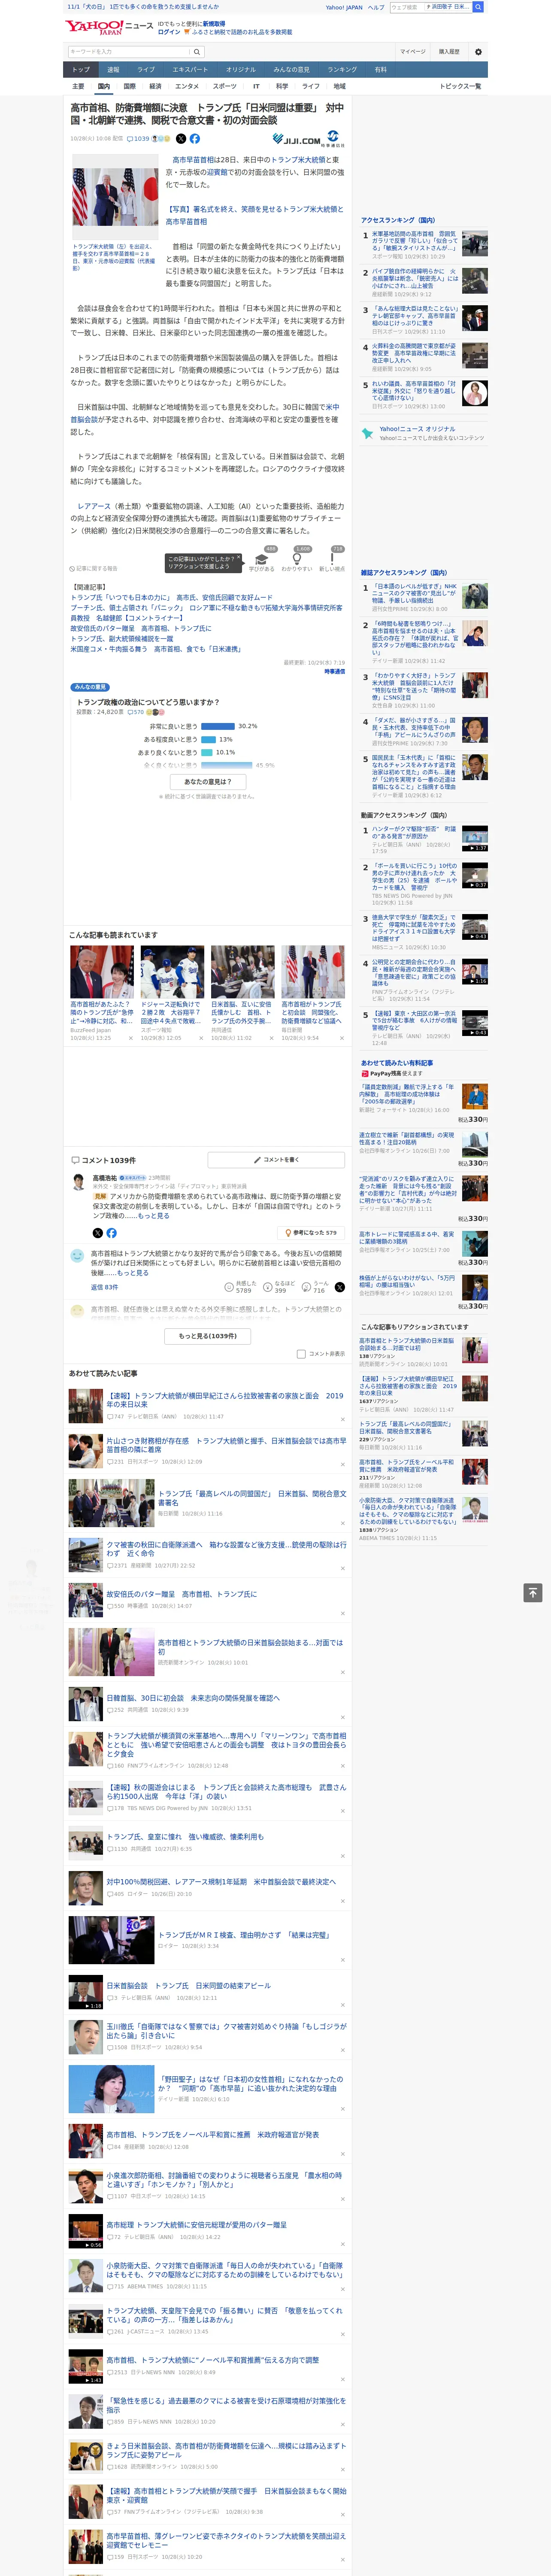This screenshot has height=2576, width=551.
Task: Open access ranking item 1 about 米軍基地訪問
Action: point(414,241)
